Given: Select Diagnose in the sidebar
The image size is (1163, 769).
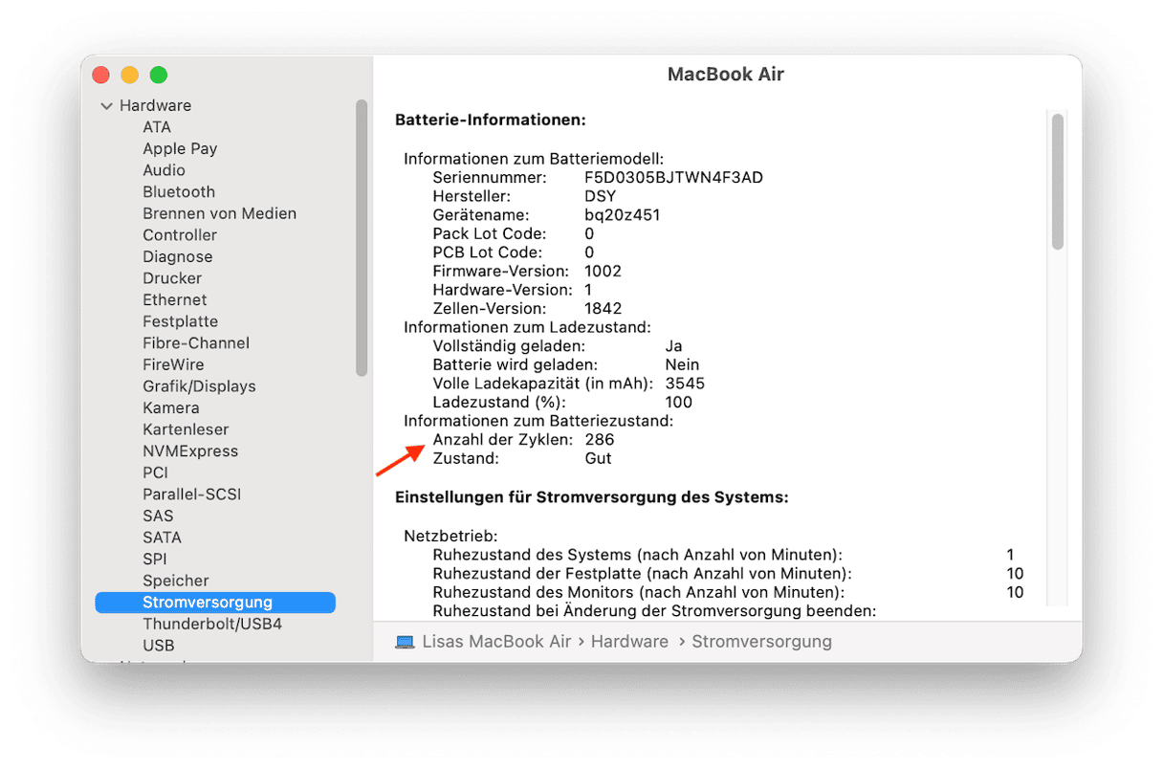Looking at the screenshot, I should pos(178,256).
